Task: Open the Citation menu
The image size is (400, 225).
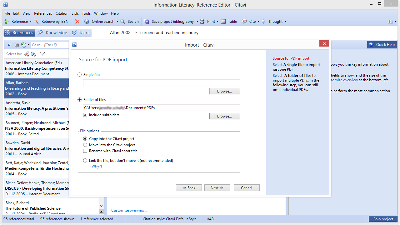Action: (x=62, y=13)
